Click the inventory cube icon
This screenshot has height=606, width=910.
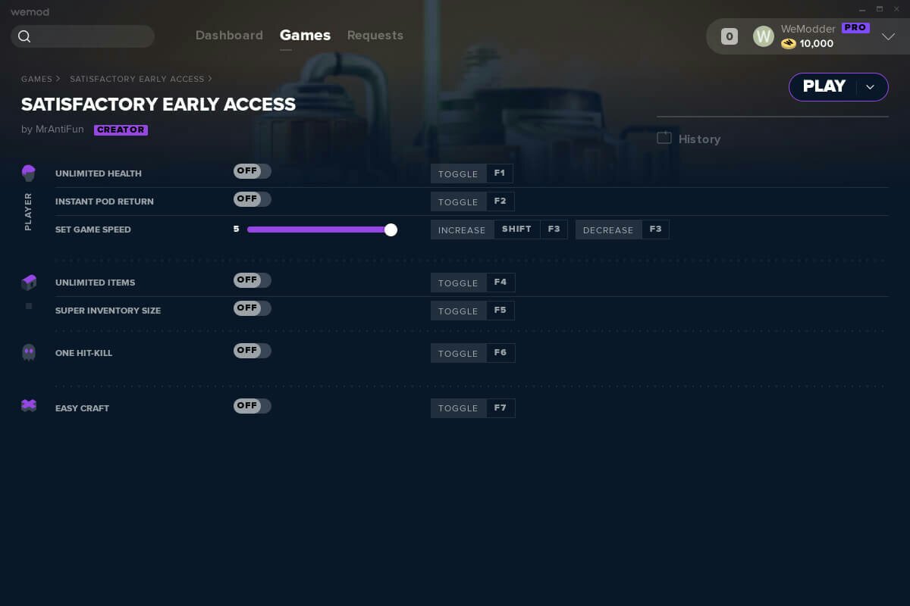click(29, 283)
